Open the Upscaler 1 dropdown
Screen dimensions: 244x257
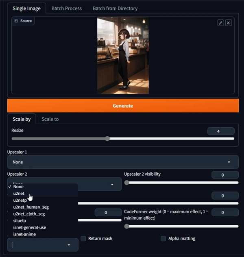click(123, 162)
